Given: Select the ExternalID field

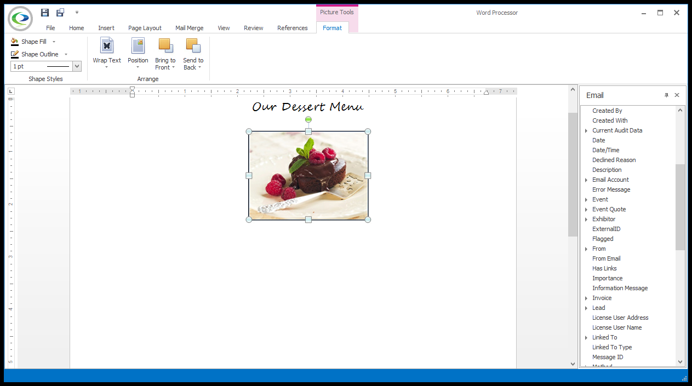Looking at the screenshot, I should tap(606, 229).
